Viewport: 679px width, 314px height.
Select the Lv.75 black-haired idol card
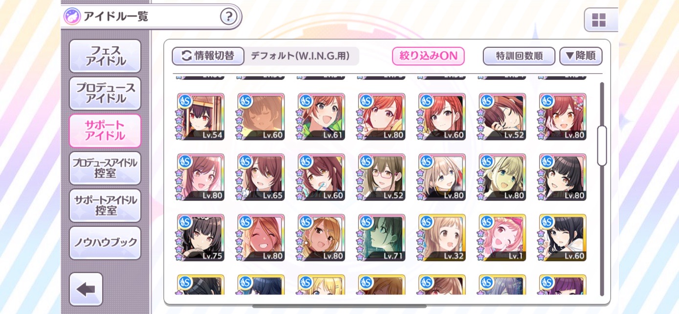click(x=200, y=238)
